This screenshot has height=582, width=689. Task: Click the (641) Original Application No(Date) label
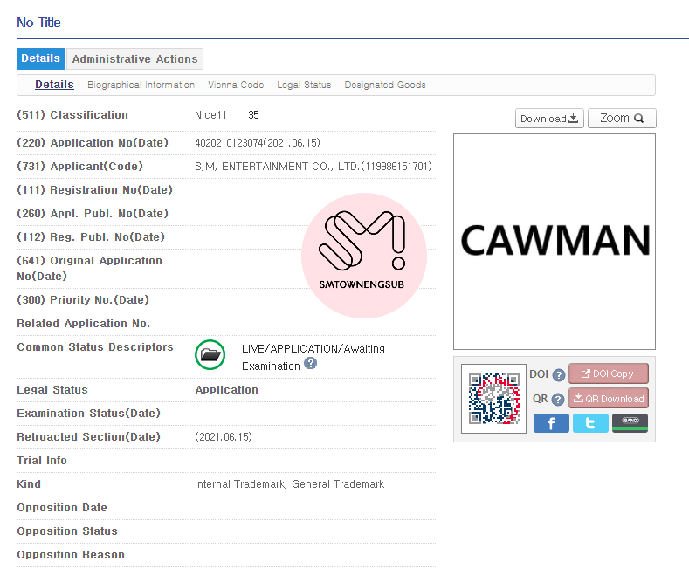(90, 268)
